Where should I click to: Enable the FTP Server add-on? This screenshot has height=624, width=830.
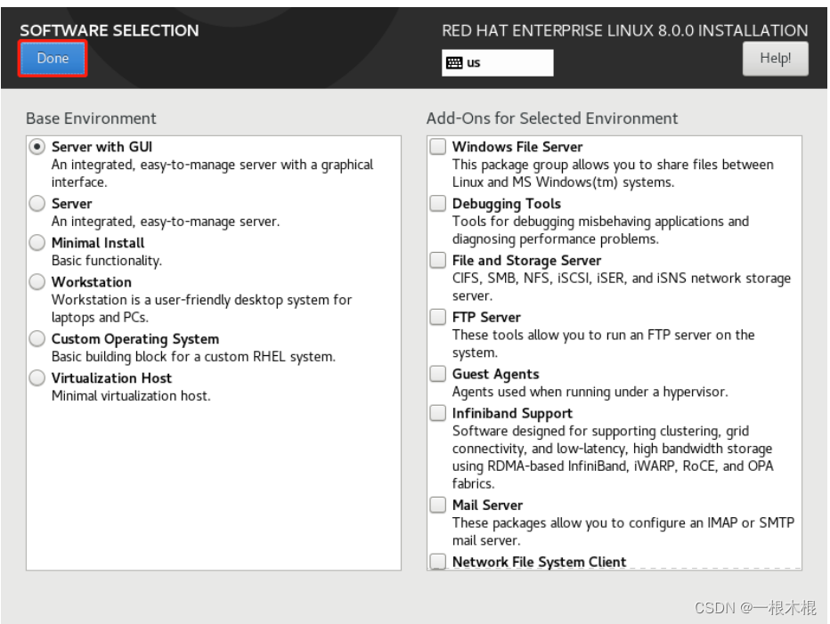tap(438, 317)
